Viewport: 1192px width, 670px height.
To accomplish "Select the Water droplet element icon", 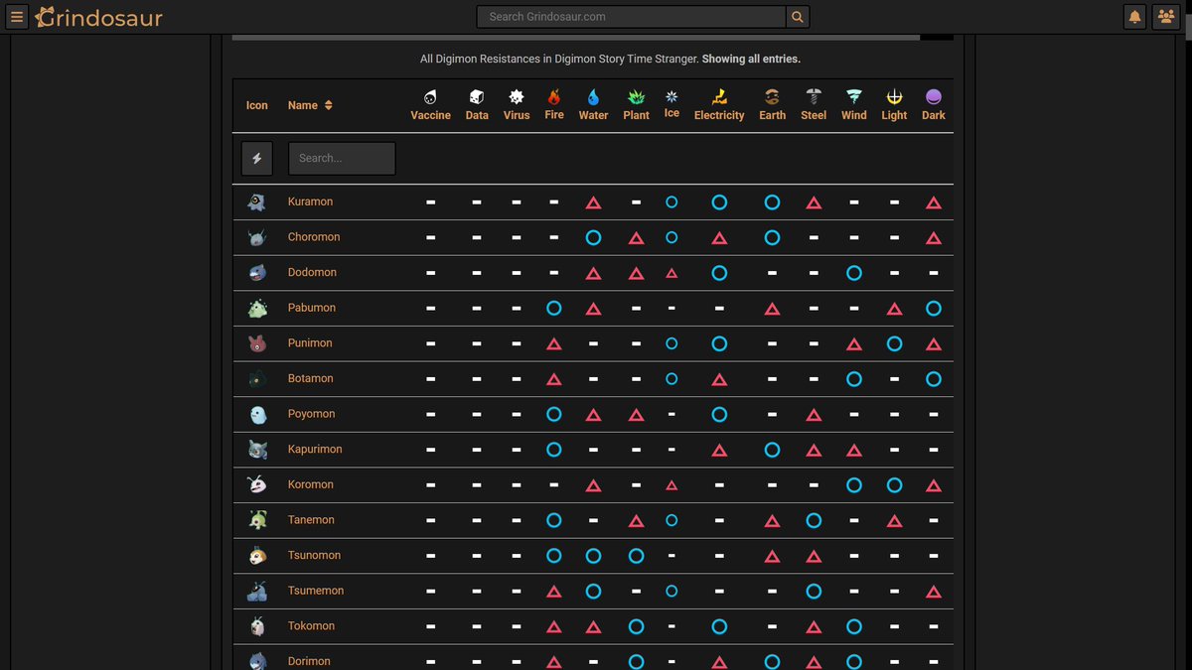I will [x=593, y=96].
